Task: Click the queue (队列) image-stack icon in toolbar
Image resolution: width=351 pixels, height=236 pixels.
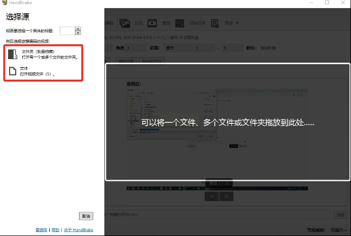Action: point(125,23)
